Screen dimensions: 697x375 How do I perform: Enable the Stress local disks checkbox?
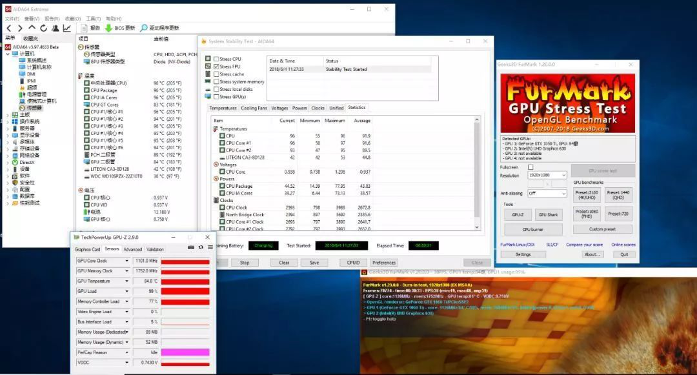coord(216,89)
